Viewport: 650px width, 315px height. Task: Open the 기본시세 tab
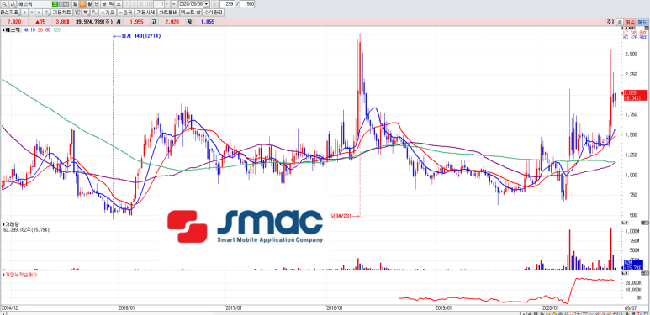(145, 13)
